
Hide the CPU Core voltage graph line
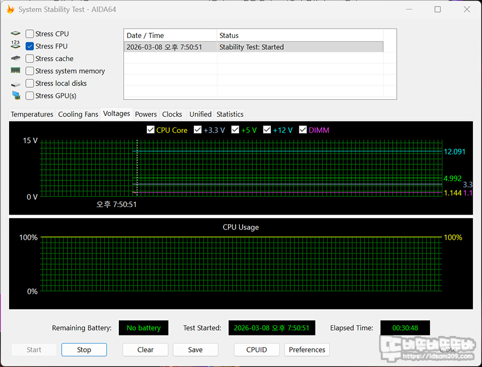150,129
